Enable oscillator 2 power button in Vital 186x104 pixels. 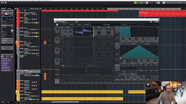coord(62,38)
